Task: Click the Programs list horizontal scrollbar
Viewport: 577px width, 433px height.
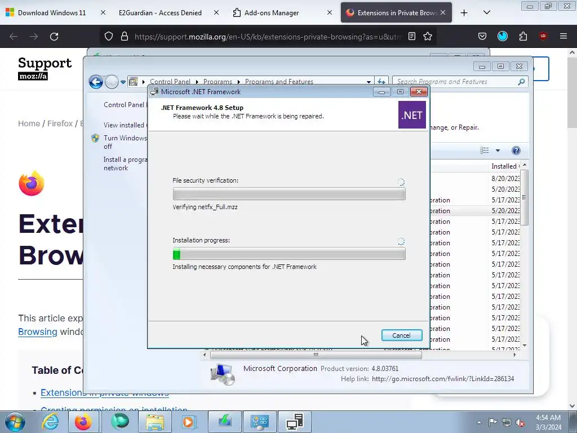Action: pyautogui.click(x=316, y=355)
